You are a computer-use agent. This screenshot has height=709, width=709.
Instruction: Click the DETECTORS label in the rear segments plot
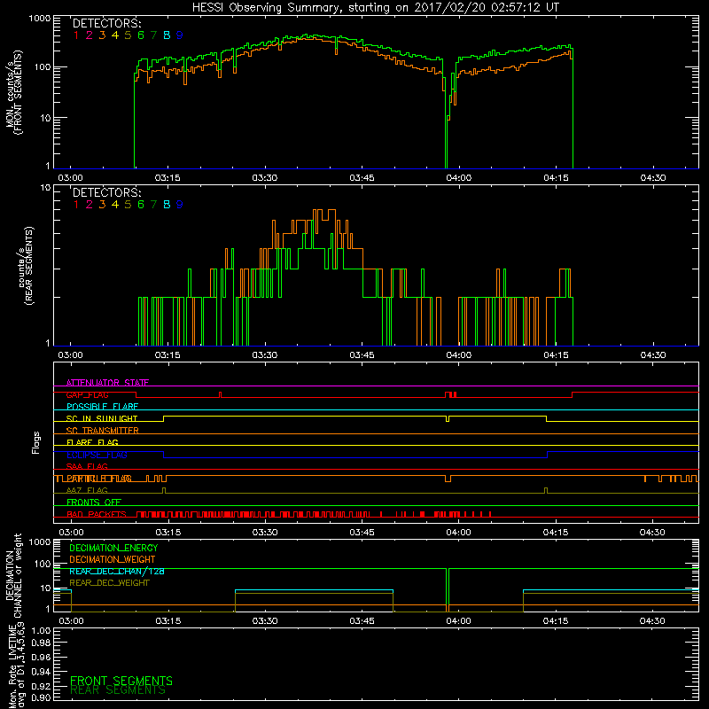[106, 192]
